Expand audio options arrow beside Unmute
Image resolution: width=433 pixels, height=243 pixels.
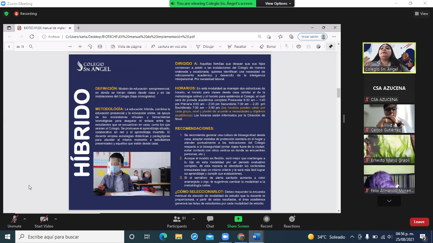25,219
